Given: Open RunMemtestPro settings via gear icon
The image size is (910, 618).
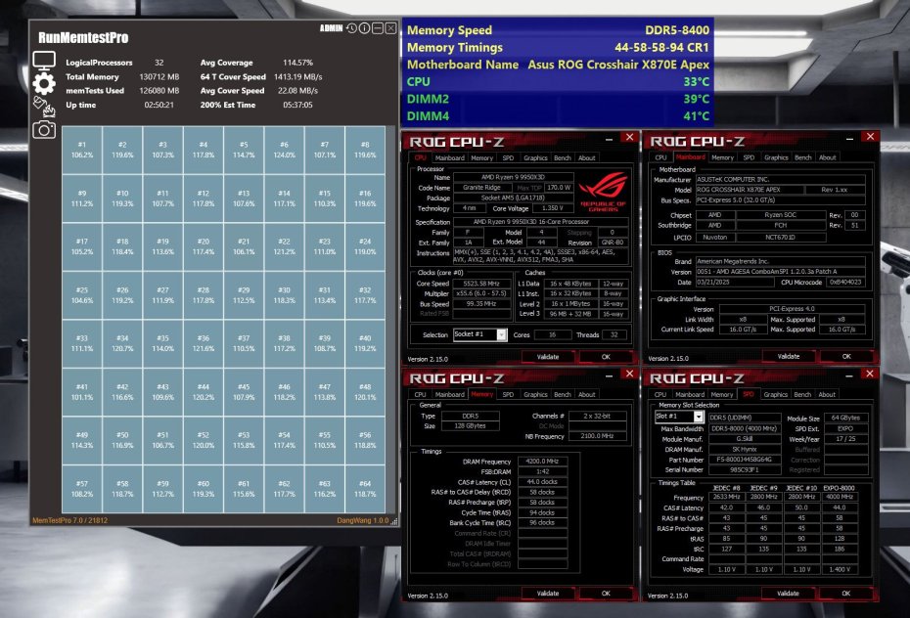Looking at the screenshot, I should 44,85.
